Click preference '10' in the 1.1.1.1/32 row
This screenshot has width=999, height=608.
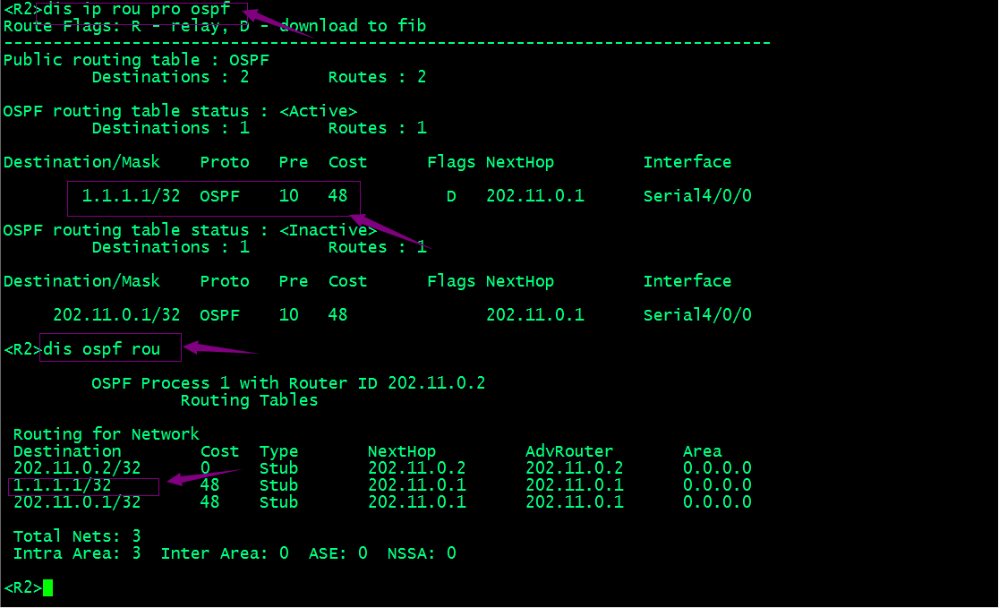tap(288, 196)
